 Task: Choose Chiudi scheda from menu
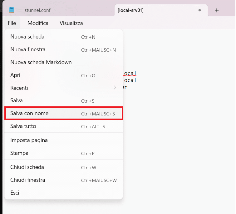(x=27, y=167)
